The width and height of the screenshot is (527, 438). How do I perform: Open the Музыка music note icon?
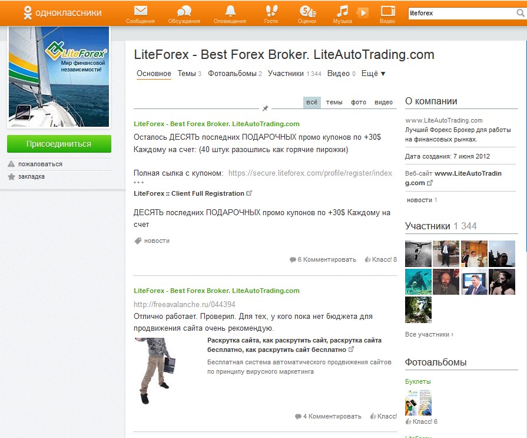(x=342, y=15)
